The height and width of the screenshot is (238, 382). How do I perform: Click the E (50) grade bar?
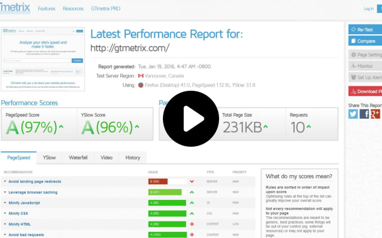[x=158, y=181]
